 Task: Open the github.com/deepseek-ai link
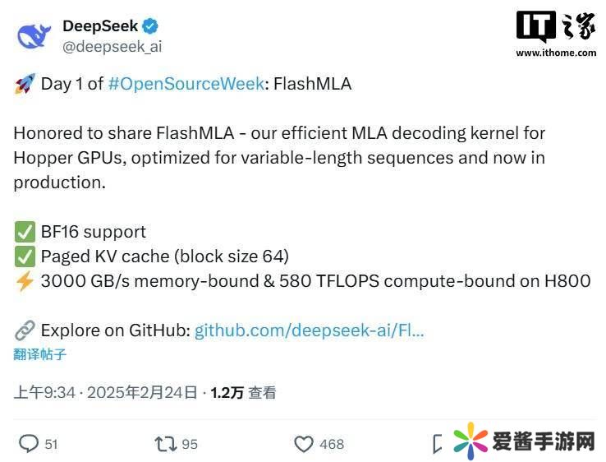(309, 330)
